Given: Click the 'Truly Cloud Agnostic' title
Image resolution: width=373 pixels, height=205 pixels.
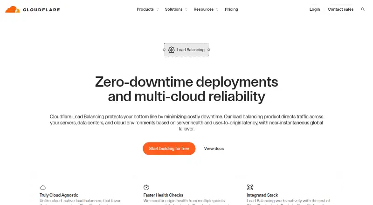Looking at the screenshot, I should pos(59,195).
